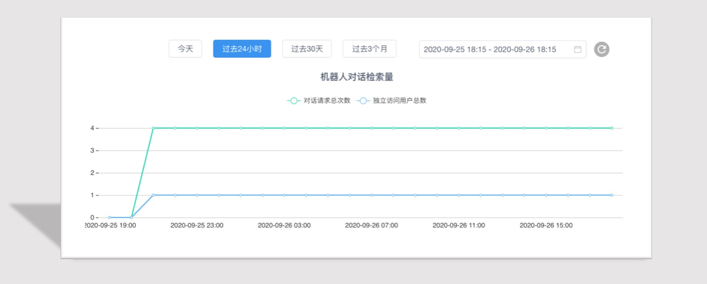This screenshot has width=707, height=284.
Task: Select the 过去24小时 time range
Action: (242, 49)
